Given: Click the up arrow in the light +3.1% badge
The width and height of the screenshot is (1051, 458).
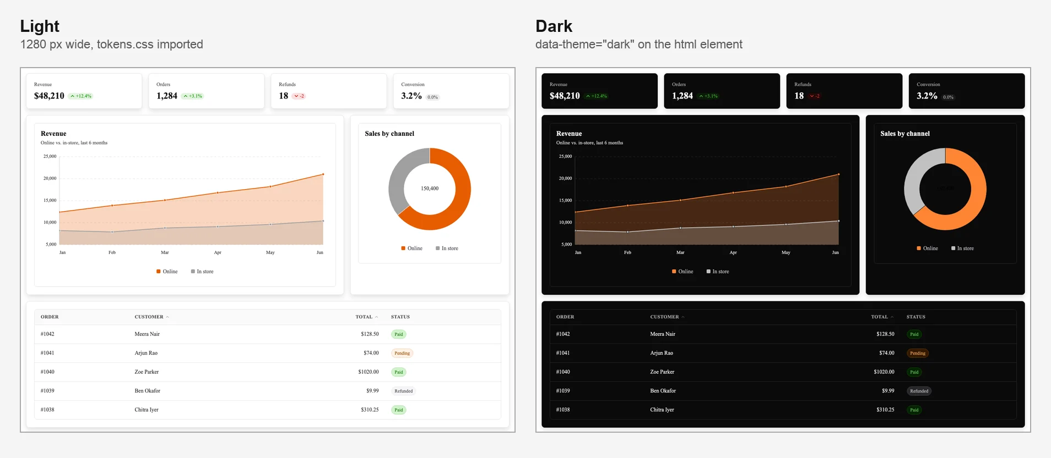Looking at the screenshot, I should 186,96.
